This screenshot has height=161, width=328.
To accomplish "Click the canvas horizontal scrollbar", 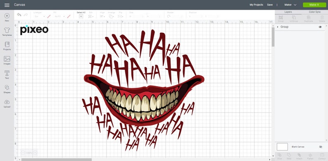I will (x=57, y=159).
